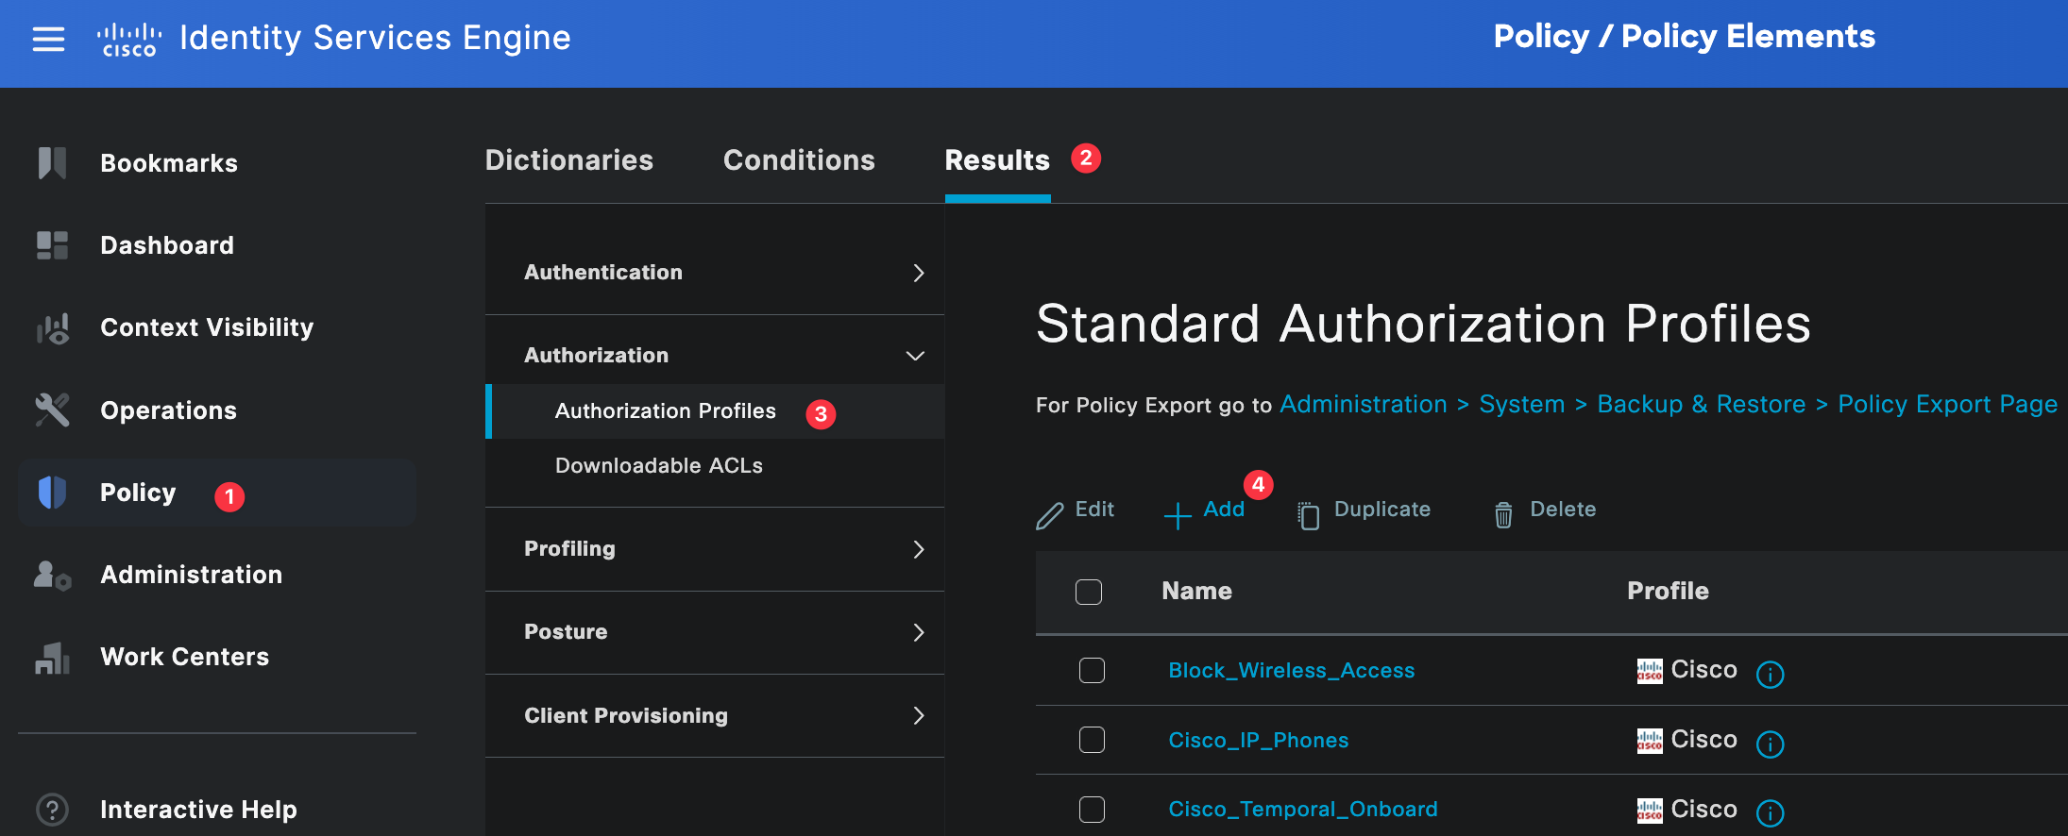Click info icon for Block_Wireless_Access row
The image size is (2068, 836).
(1770, 674)
